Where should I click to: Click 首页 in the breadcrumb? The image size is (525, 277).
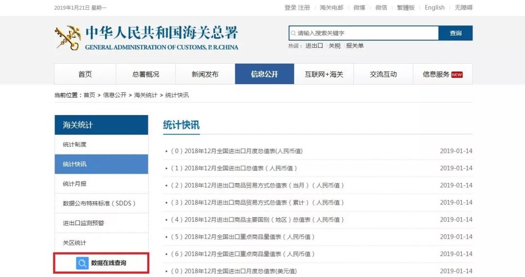coord(89,95)
